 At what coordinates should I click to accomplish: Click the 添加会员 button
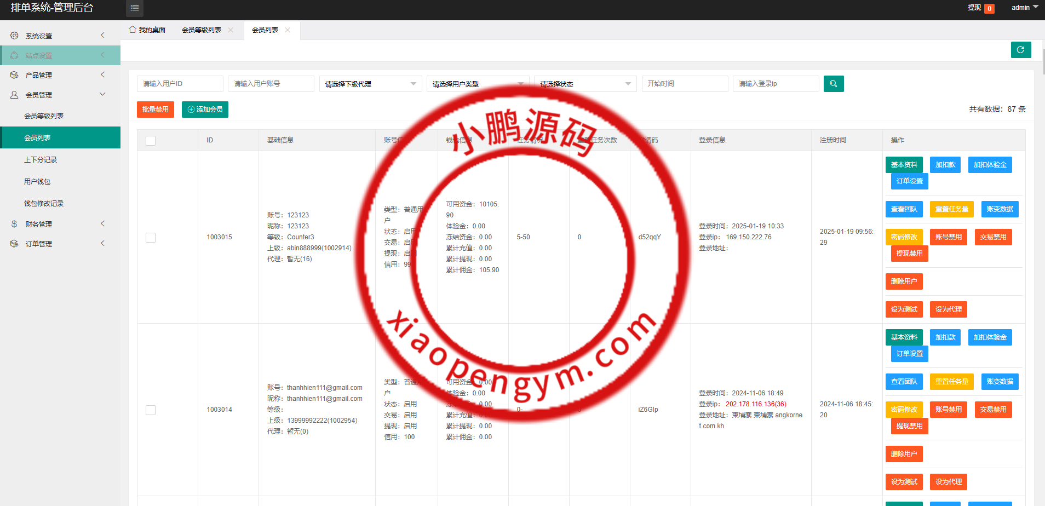pos(205,110)
